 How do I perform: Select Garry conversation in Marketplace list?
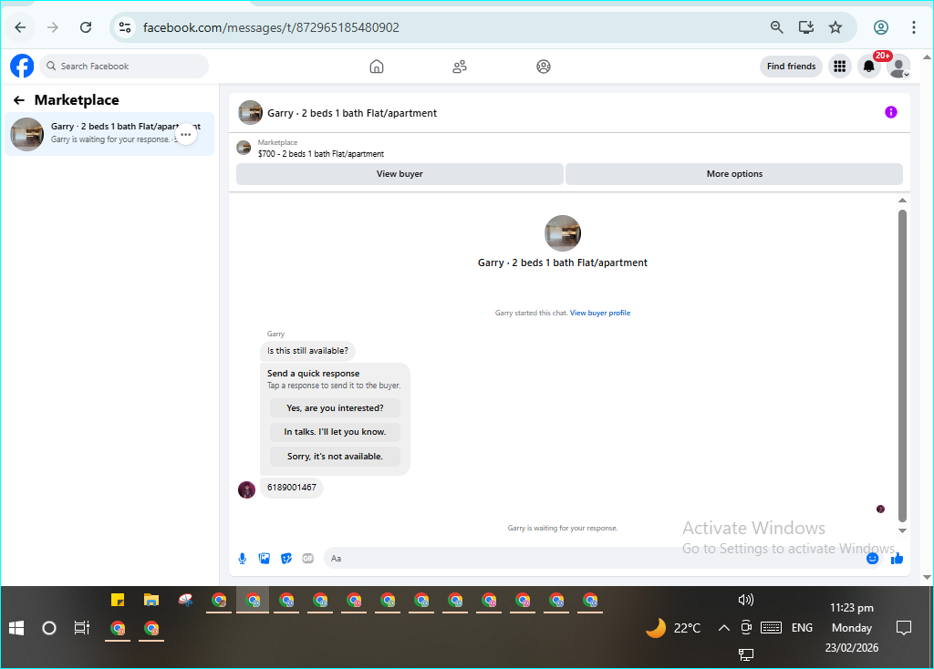click(x=109, y=134)
